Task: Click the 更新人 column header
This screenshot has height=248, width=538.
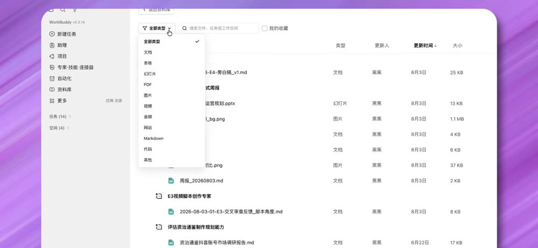Action: (x=382, y=46)
